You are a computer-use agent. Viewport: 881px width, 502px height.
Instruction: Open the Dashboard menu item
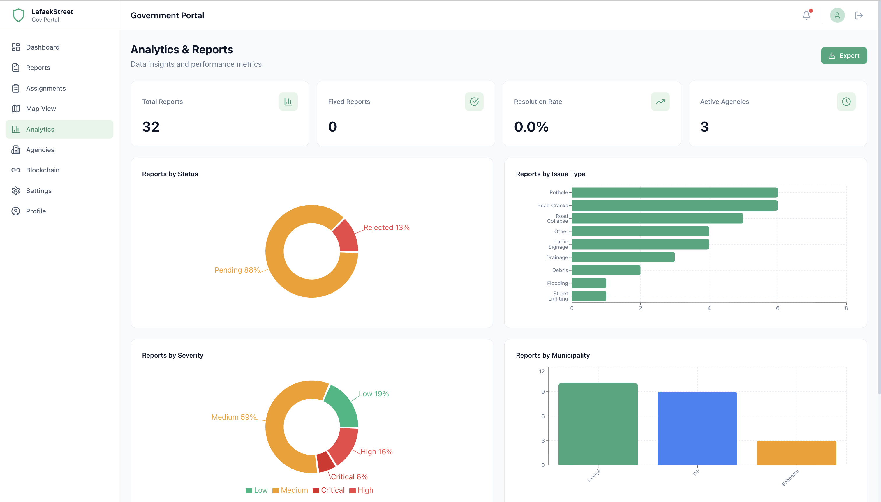tap(43, 47)
